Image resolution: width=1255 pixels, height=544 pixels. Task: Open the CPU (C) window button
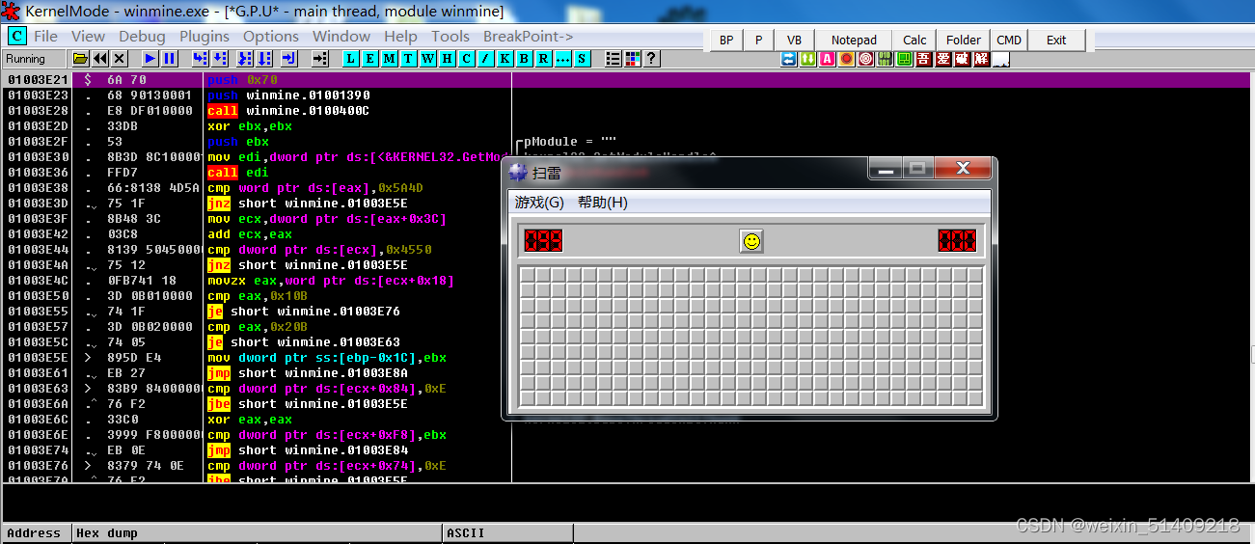466,59
